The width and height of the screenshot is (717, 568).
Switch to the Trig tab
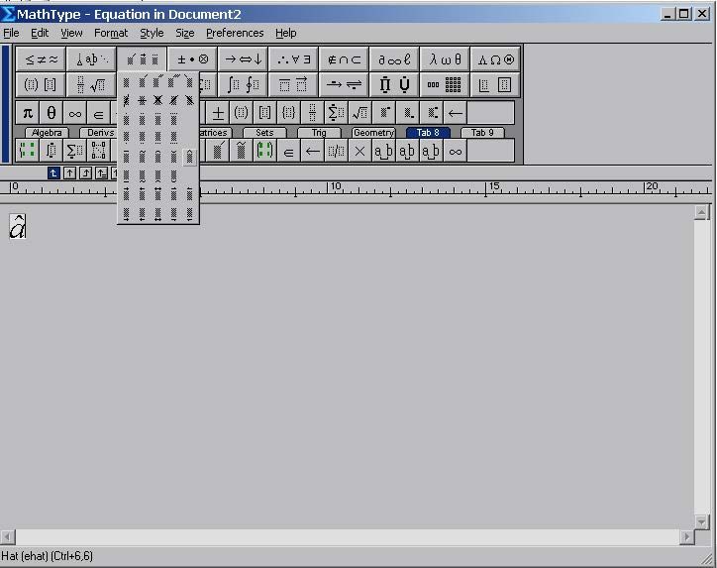(x=319, y=133)
